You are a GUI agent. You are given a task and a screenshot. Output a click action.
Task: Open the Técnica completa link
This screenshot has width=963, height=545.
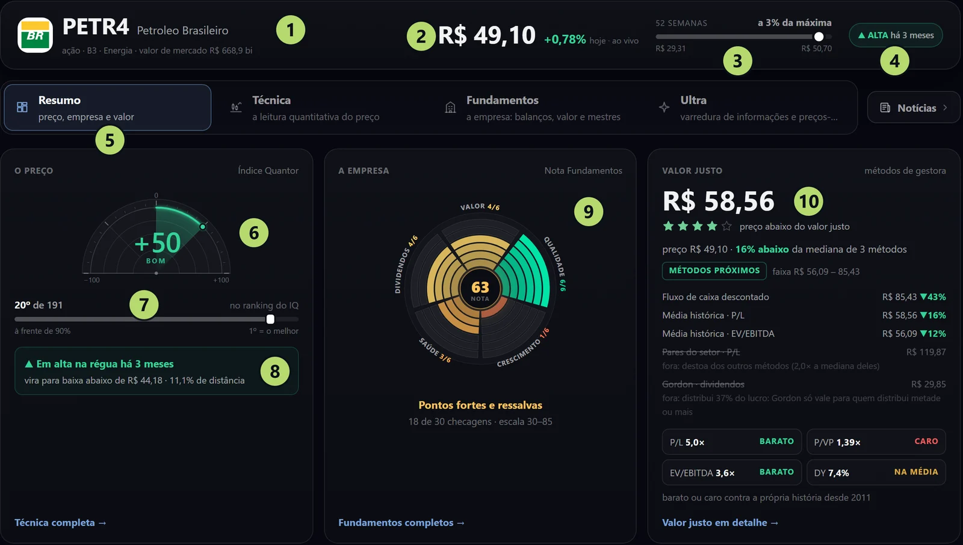(x=60, y=523)
